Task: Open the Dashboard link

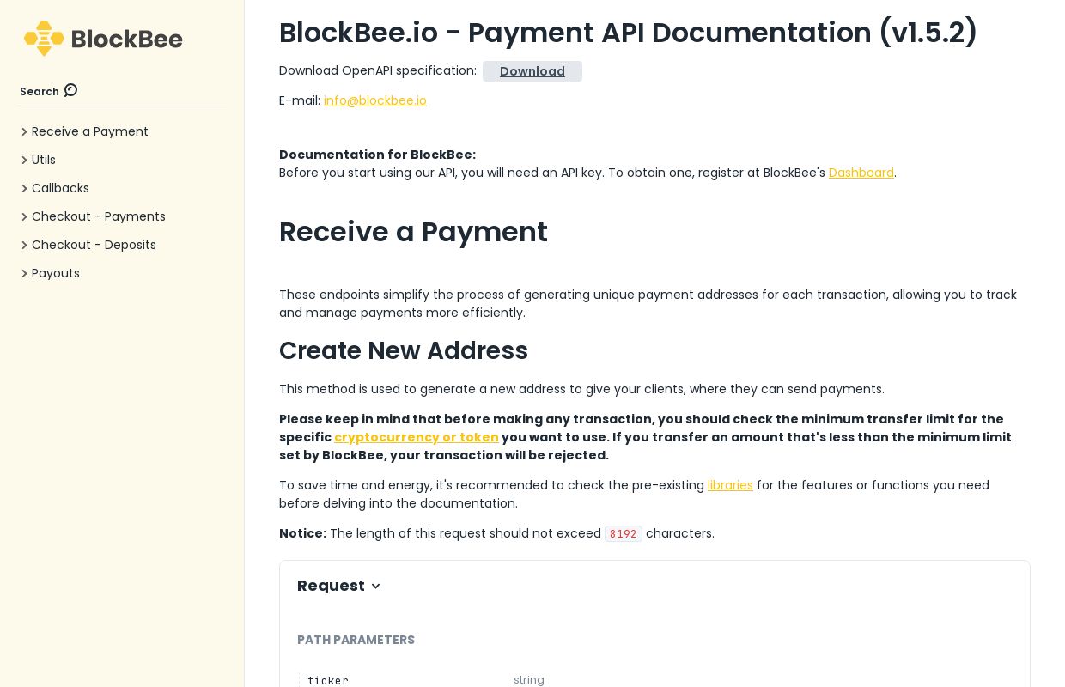Action: click(x=861, y=173)
